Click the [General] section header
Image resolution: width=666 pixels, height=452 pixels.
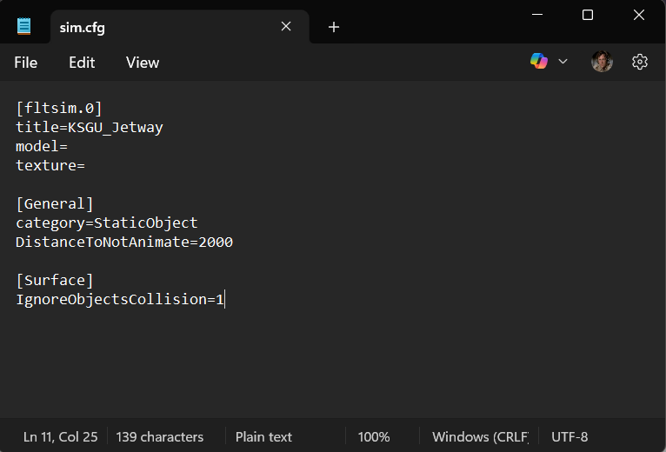[x=55, y=204]
